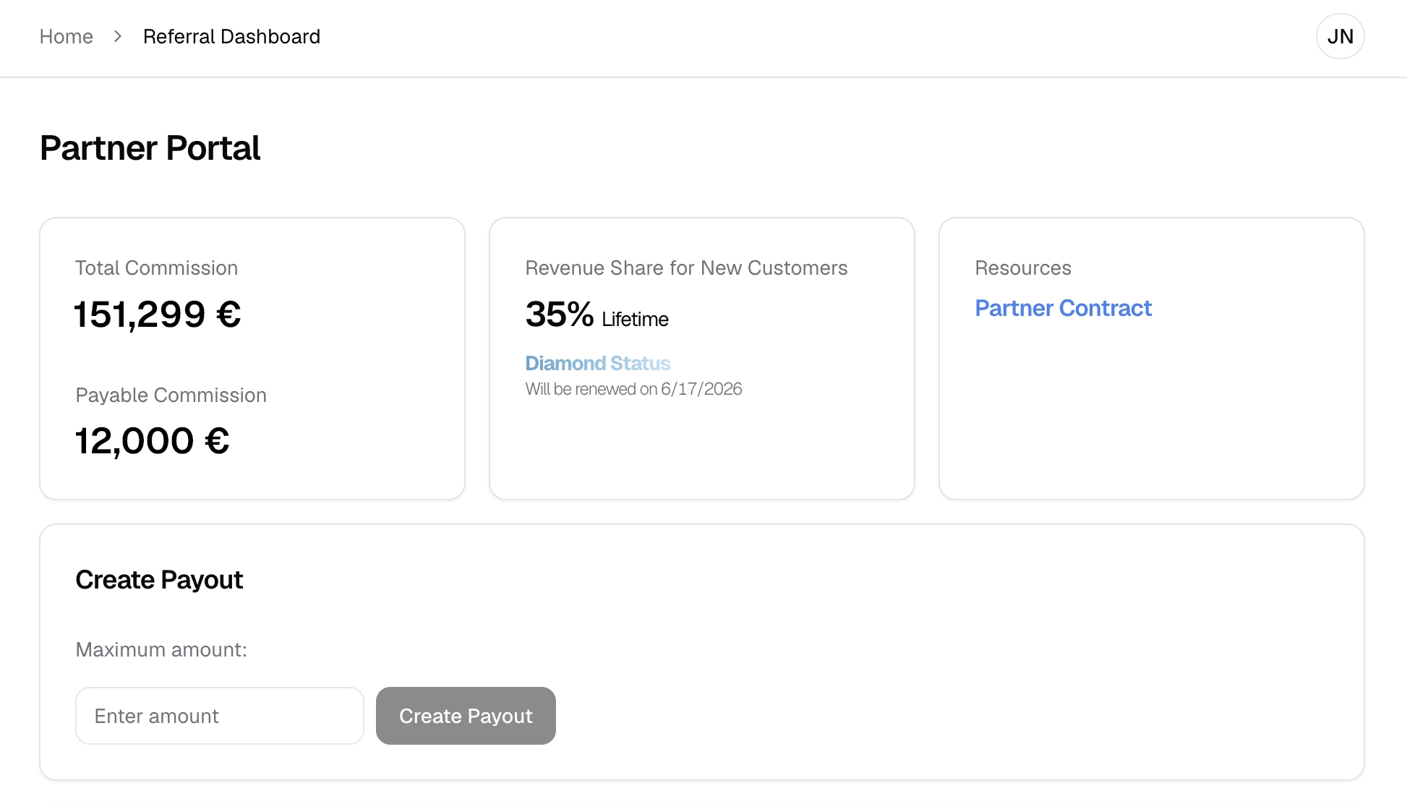Click the 35% Lifetime revenue share text
The image size is (1407, 804).
tap(559, 315)
